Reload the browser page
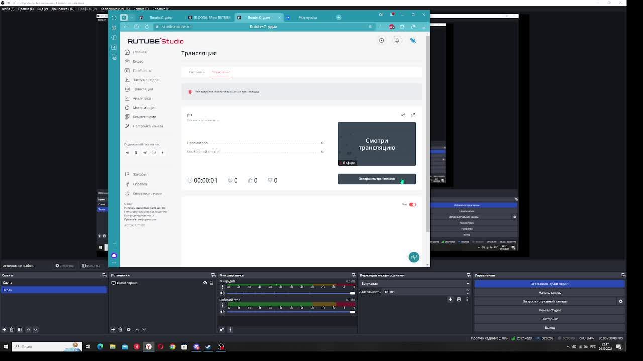This screenshot has height=361, width=643. point(147,27)
